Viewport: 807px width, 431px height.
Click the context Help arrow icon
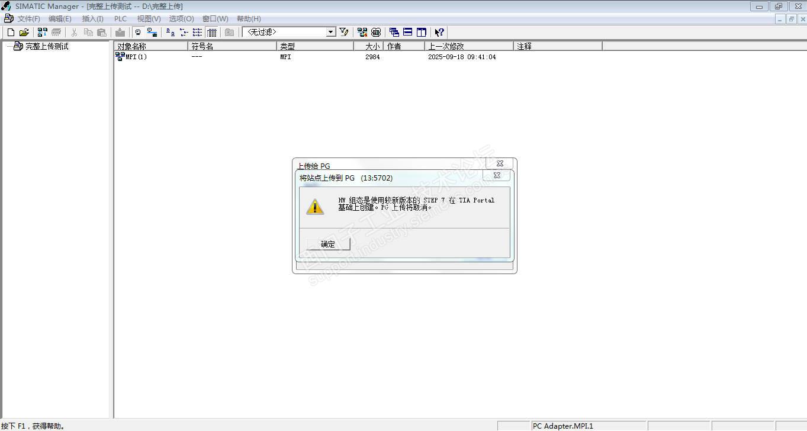(x=439, y=33)
